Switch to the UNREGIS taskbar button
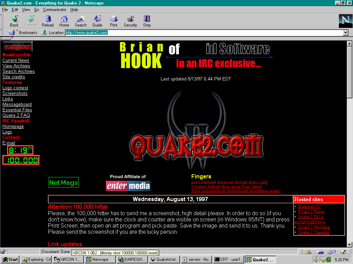This screenshot has height=264, width=353. tap(132, 260)
